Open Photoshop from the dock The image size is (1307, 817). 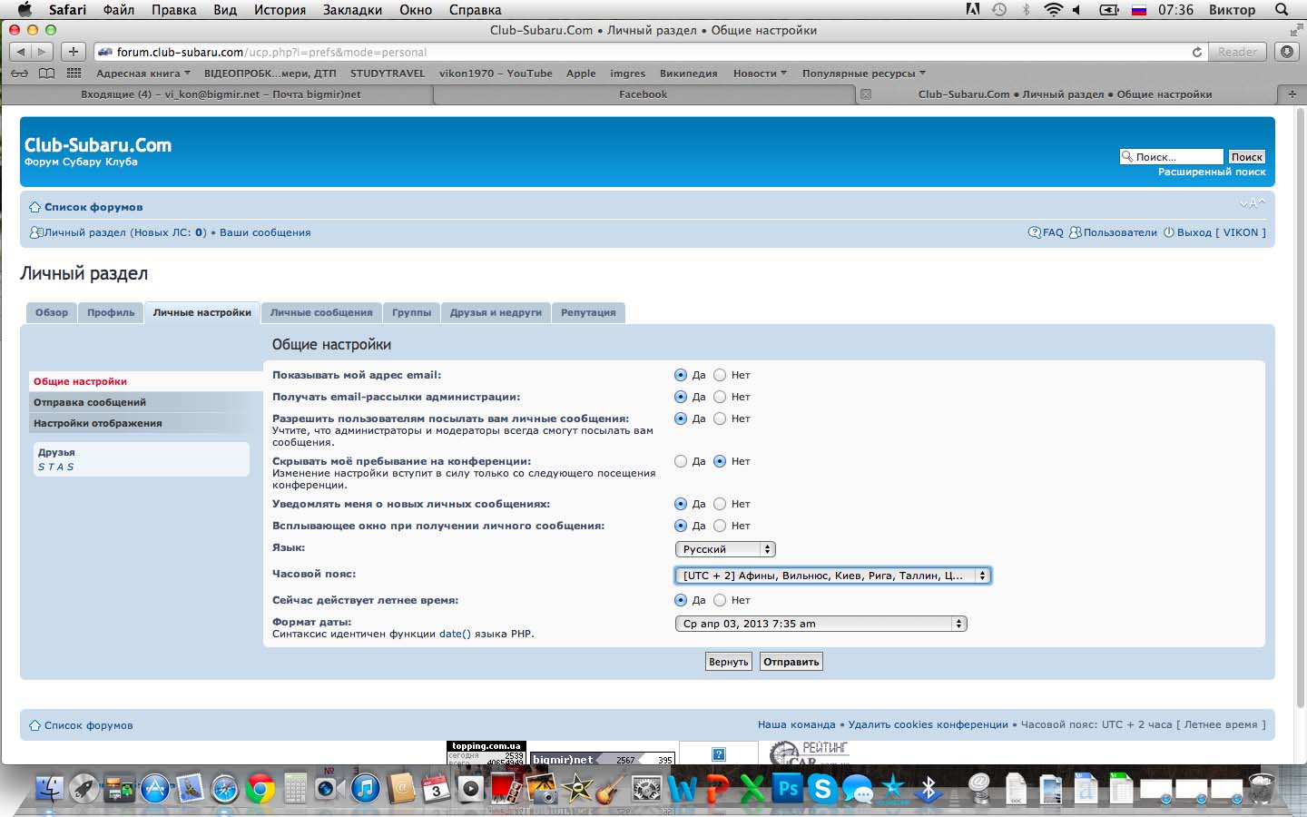(788, 789)
